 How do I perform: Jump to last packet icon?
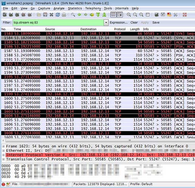click(x=104, y=15)
